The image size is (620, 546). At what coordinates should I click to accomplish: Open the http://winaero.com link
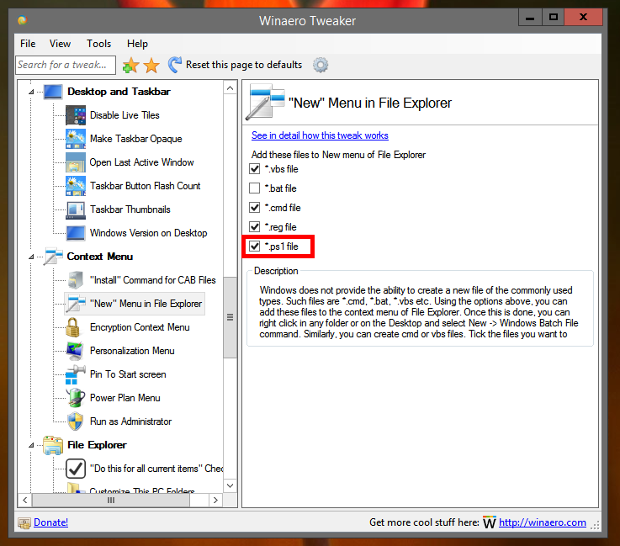(x=543, y=522)
